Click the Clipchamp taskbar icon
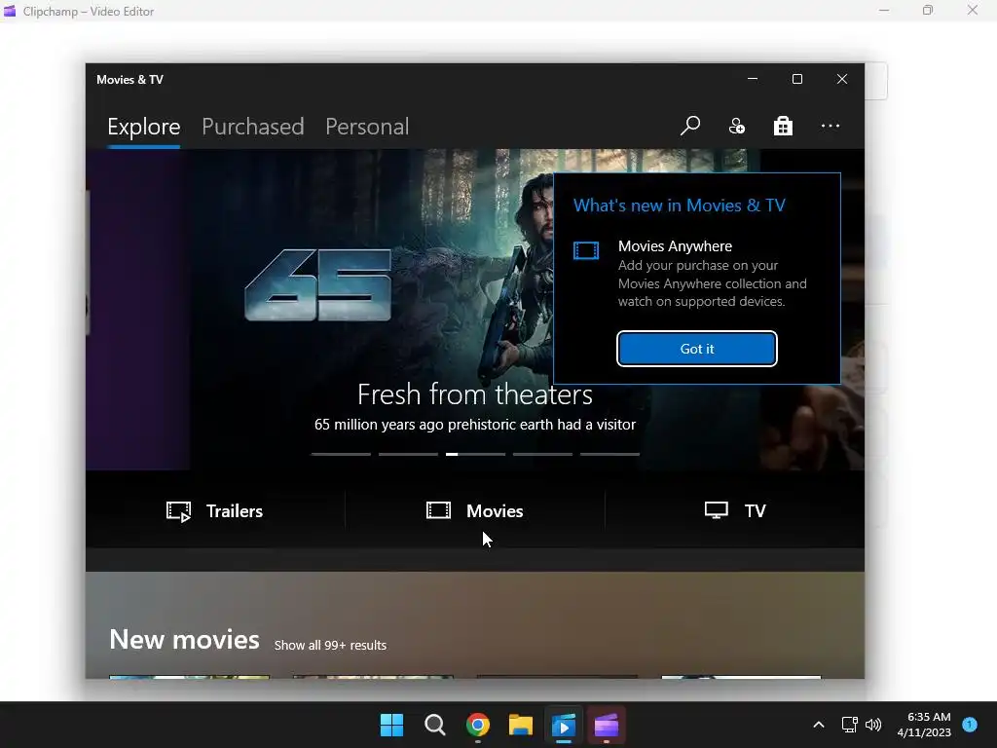Image resolution: width=997 pixels, height=748 pixels. coord(606,725)
